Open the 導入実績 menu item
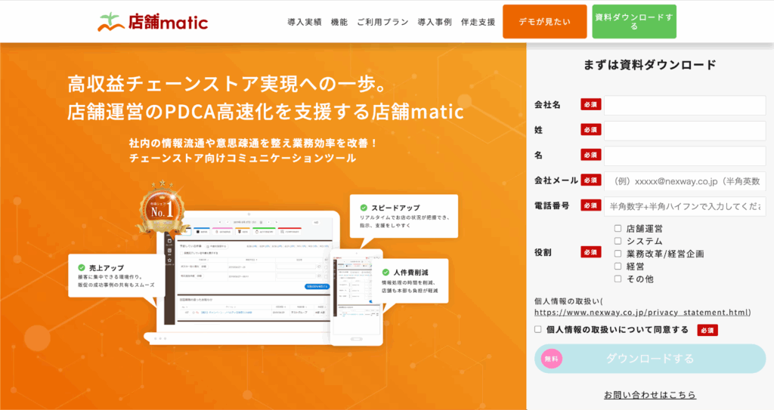774x410 pixels. (x=304, y=22)
